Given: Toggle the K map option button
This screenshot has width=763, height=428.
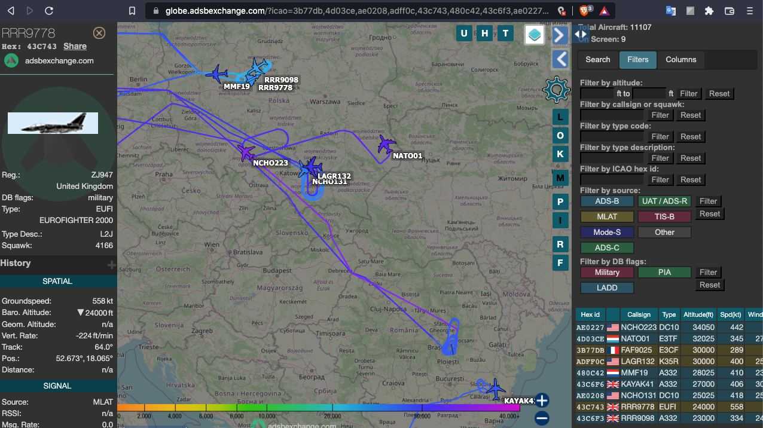Looking at the screenshot, I should [560, 154].
